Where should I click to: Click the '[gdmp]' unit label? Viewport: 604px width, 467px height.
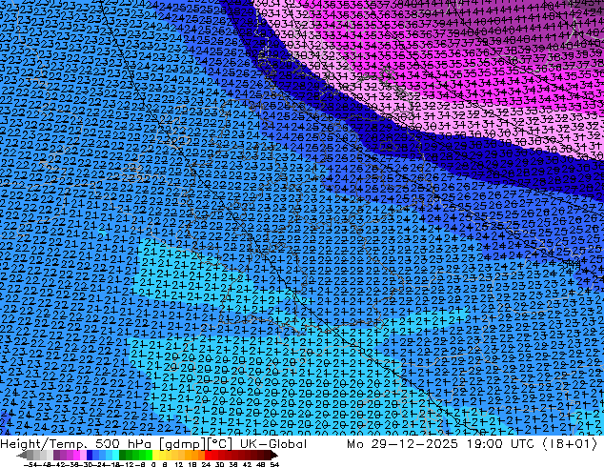click(183, 444)
